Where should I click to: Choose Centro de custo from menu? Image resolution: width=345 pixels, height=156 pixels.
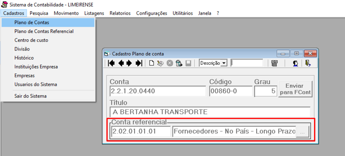[48, 40]
